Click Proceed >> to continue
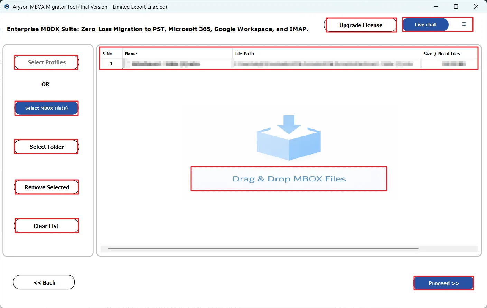487x308 pixels. click(443, 283)
